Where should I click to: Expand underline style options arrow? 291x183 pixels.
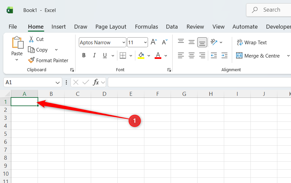pyautogui.click(x=113, y=56)
